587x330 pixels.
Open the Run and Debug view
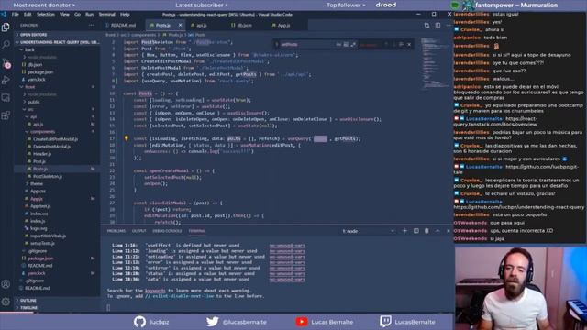coord(6,80)
